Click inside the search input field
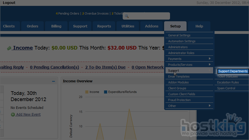The image size is (249, 140). tap(148, 16)
